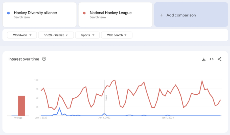This screenshot has width=230, height=135.
Task: Click the Interest over time heading
Action: pos(24,59)
